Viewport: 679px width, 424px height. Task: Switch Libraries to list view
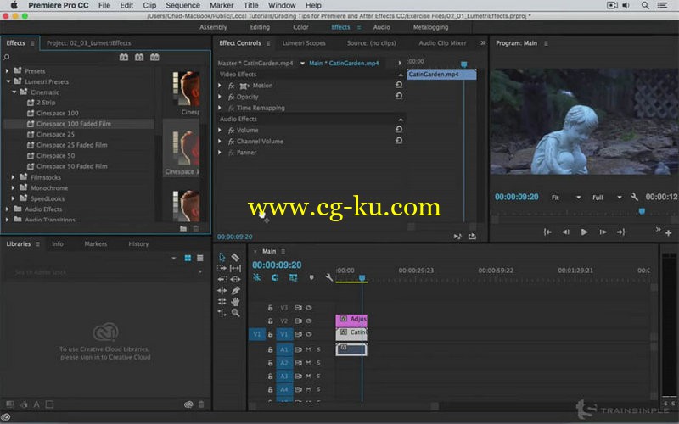coord(200,259)
